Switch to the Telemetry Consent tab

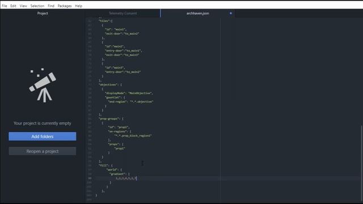123,13
